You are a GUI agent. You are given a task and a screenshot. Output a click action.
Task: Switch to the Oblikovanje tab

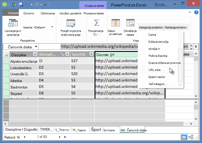click(47, 13)
